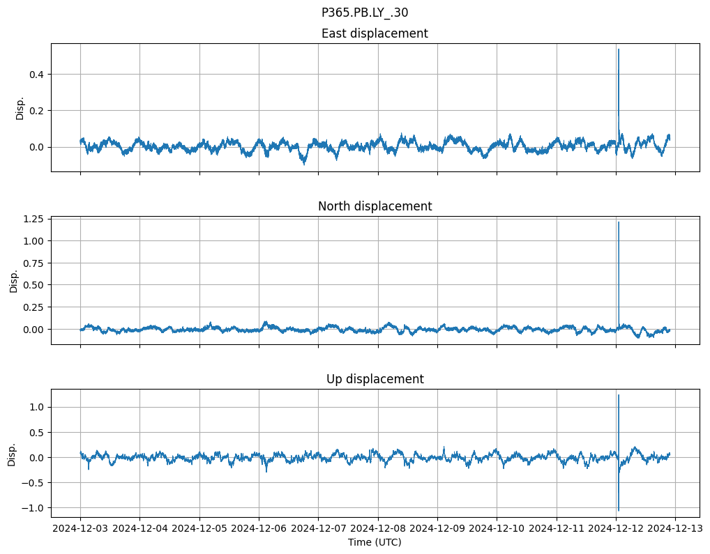Click the East displacement subplot title

point(375,33)
